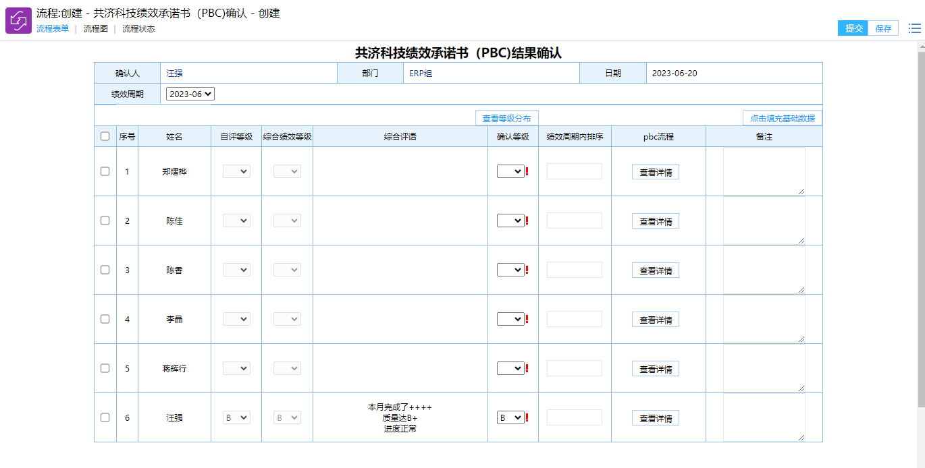
Task: View 查看详情 for 李晶's pbc流程
Action: (655, 320)
